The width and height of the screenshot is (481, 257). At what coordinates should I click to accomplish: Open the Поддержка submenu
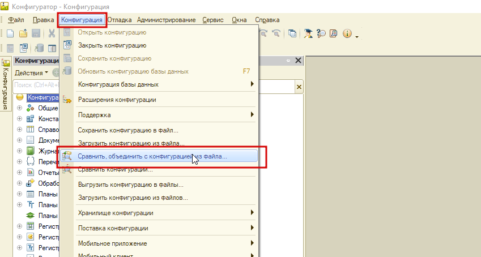click(159, 115)
